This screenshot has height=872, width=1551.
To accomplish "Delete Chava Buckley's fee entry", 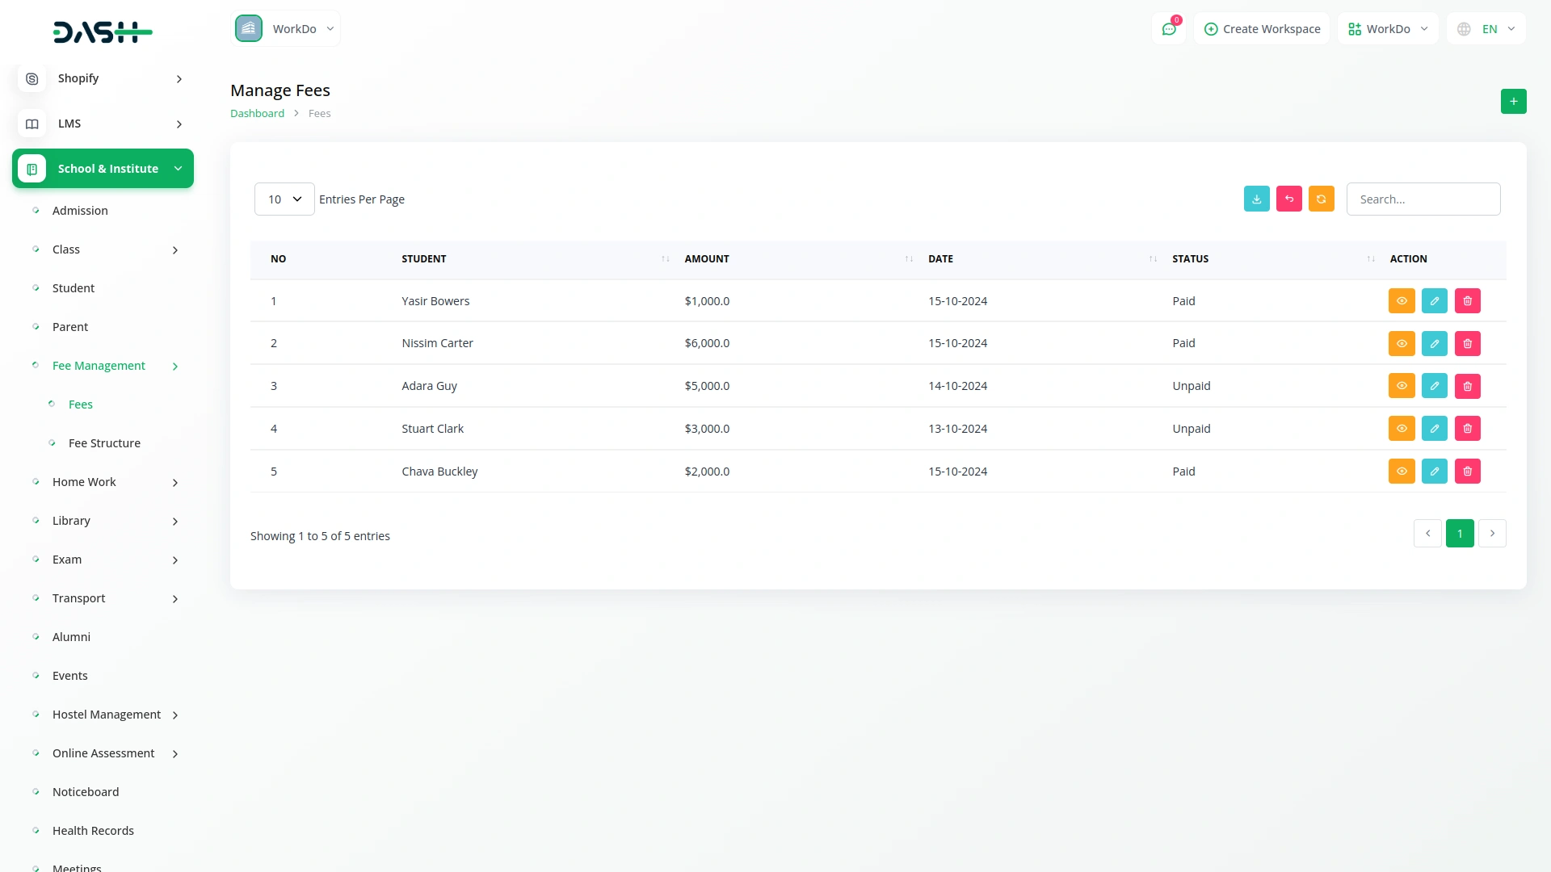I will click(x=1467, y=472).
